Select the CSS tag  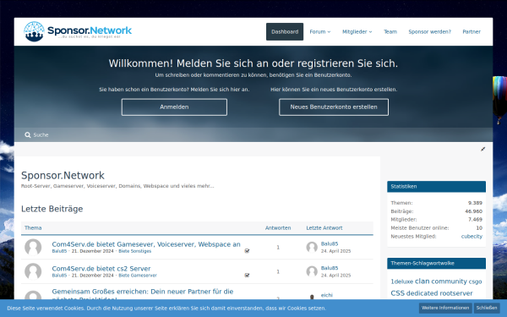point(397,293)
